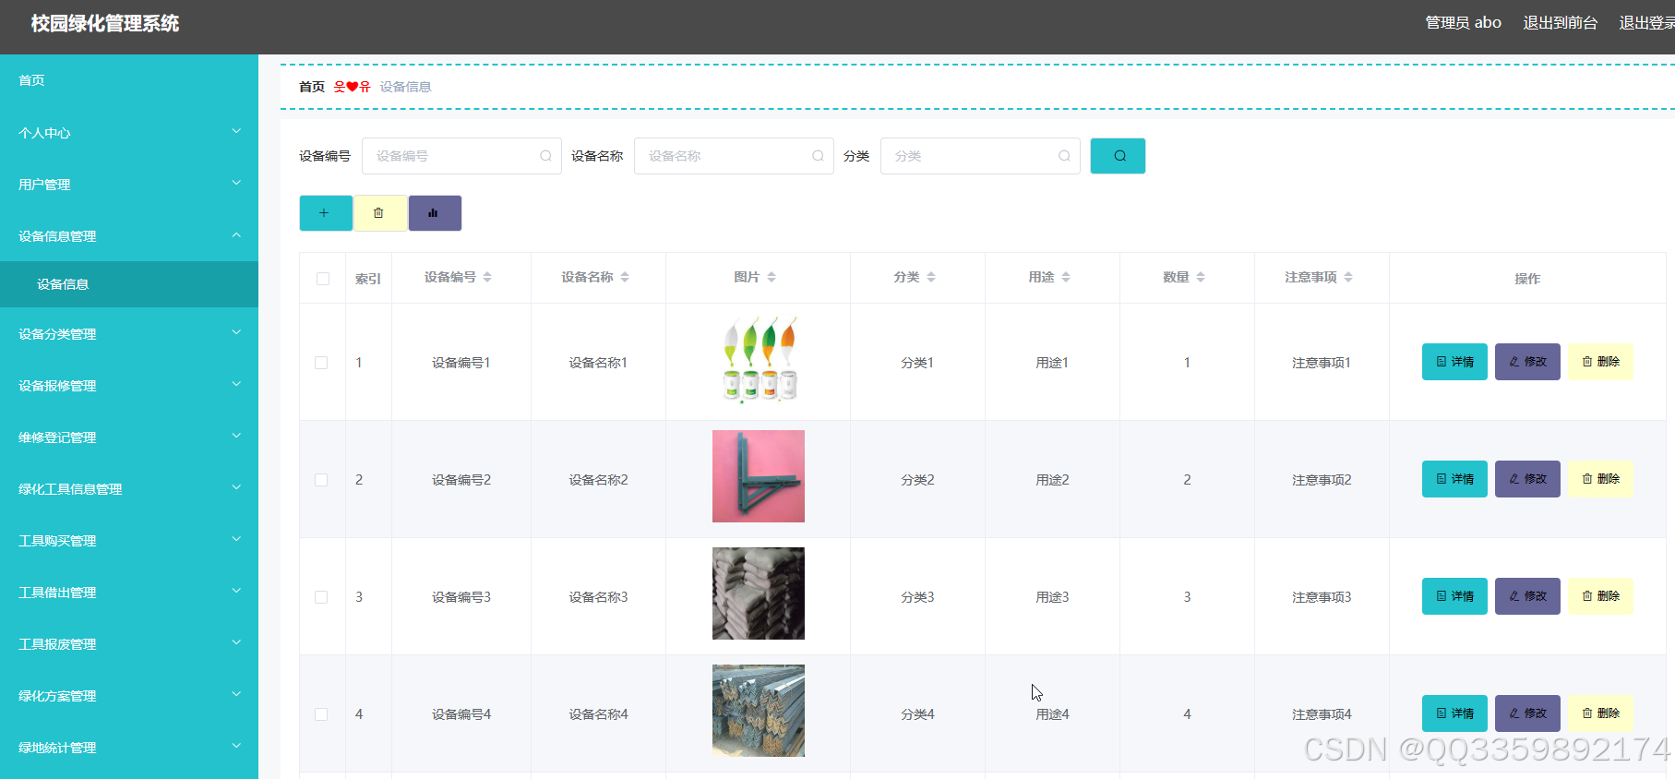Click the trash icon batch delete button
The width and height of the screenshot is (1675, 779).
(x=380, y=213)
